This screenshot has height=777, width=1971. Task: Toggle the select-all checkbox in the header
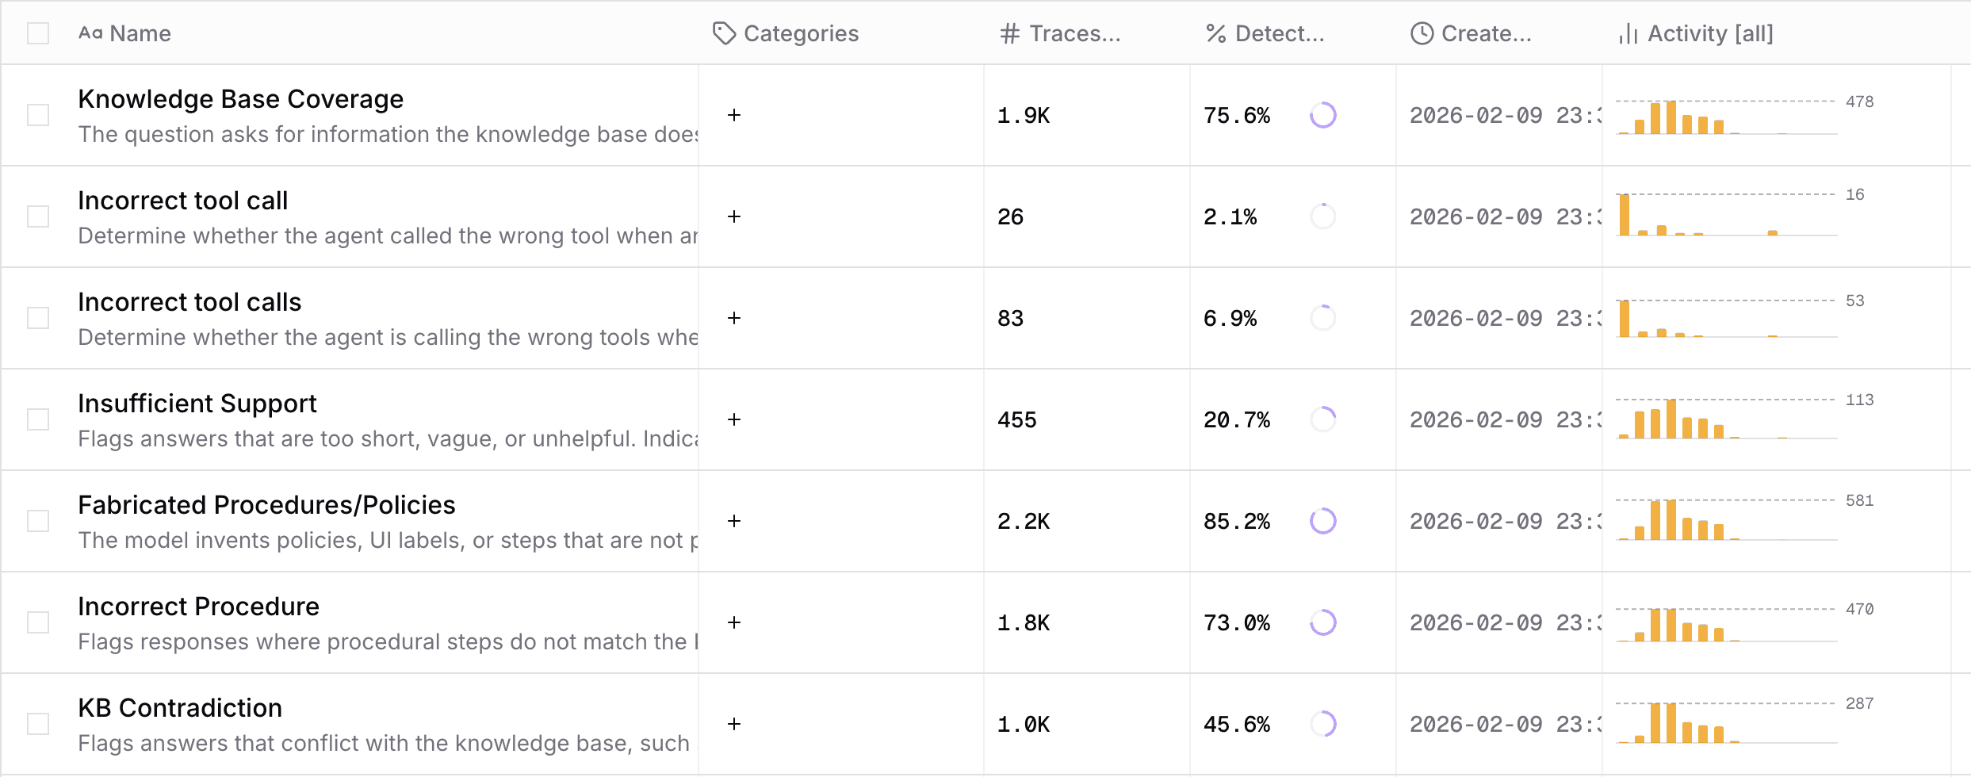point(38,33)
